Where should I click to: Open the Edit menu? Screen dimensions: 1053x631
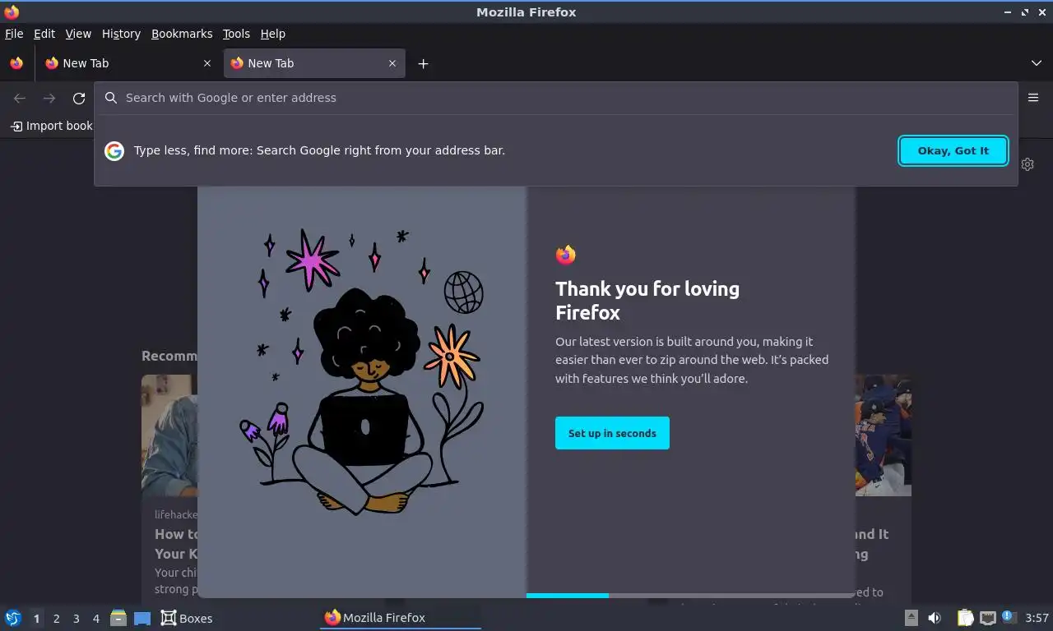pos(44,34)
